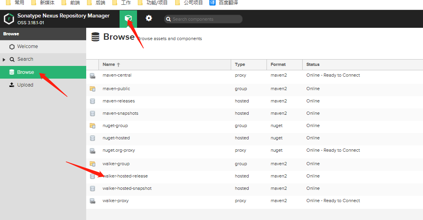The height and width of the screenshot is (220, 423).
Task: Expand the Search tree arrow
Action: pos(4,59)
